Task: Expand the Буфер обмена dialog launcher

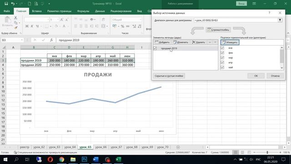Action: pos(20,33)
